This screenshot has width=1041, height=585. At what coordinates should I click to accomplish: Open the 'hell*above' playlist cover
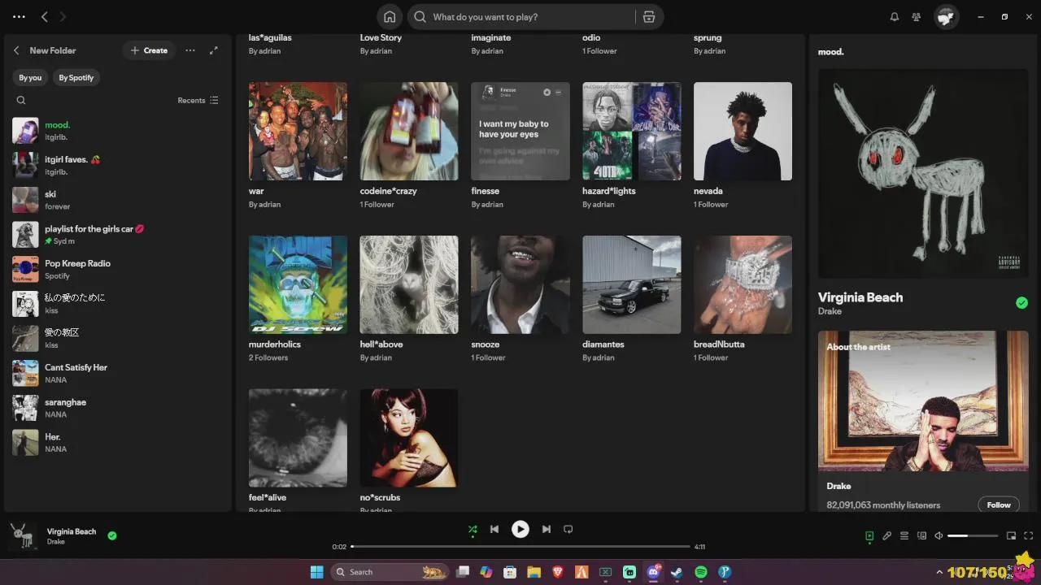pos(409,284)
